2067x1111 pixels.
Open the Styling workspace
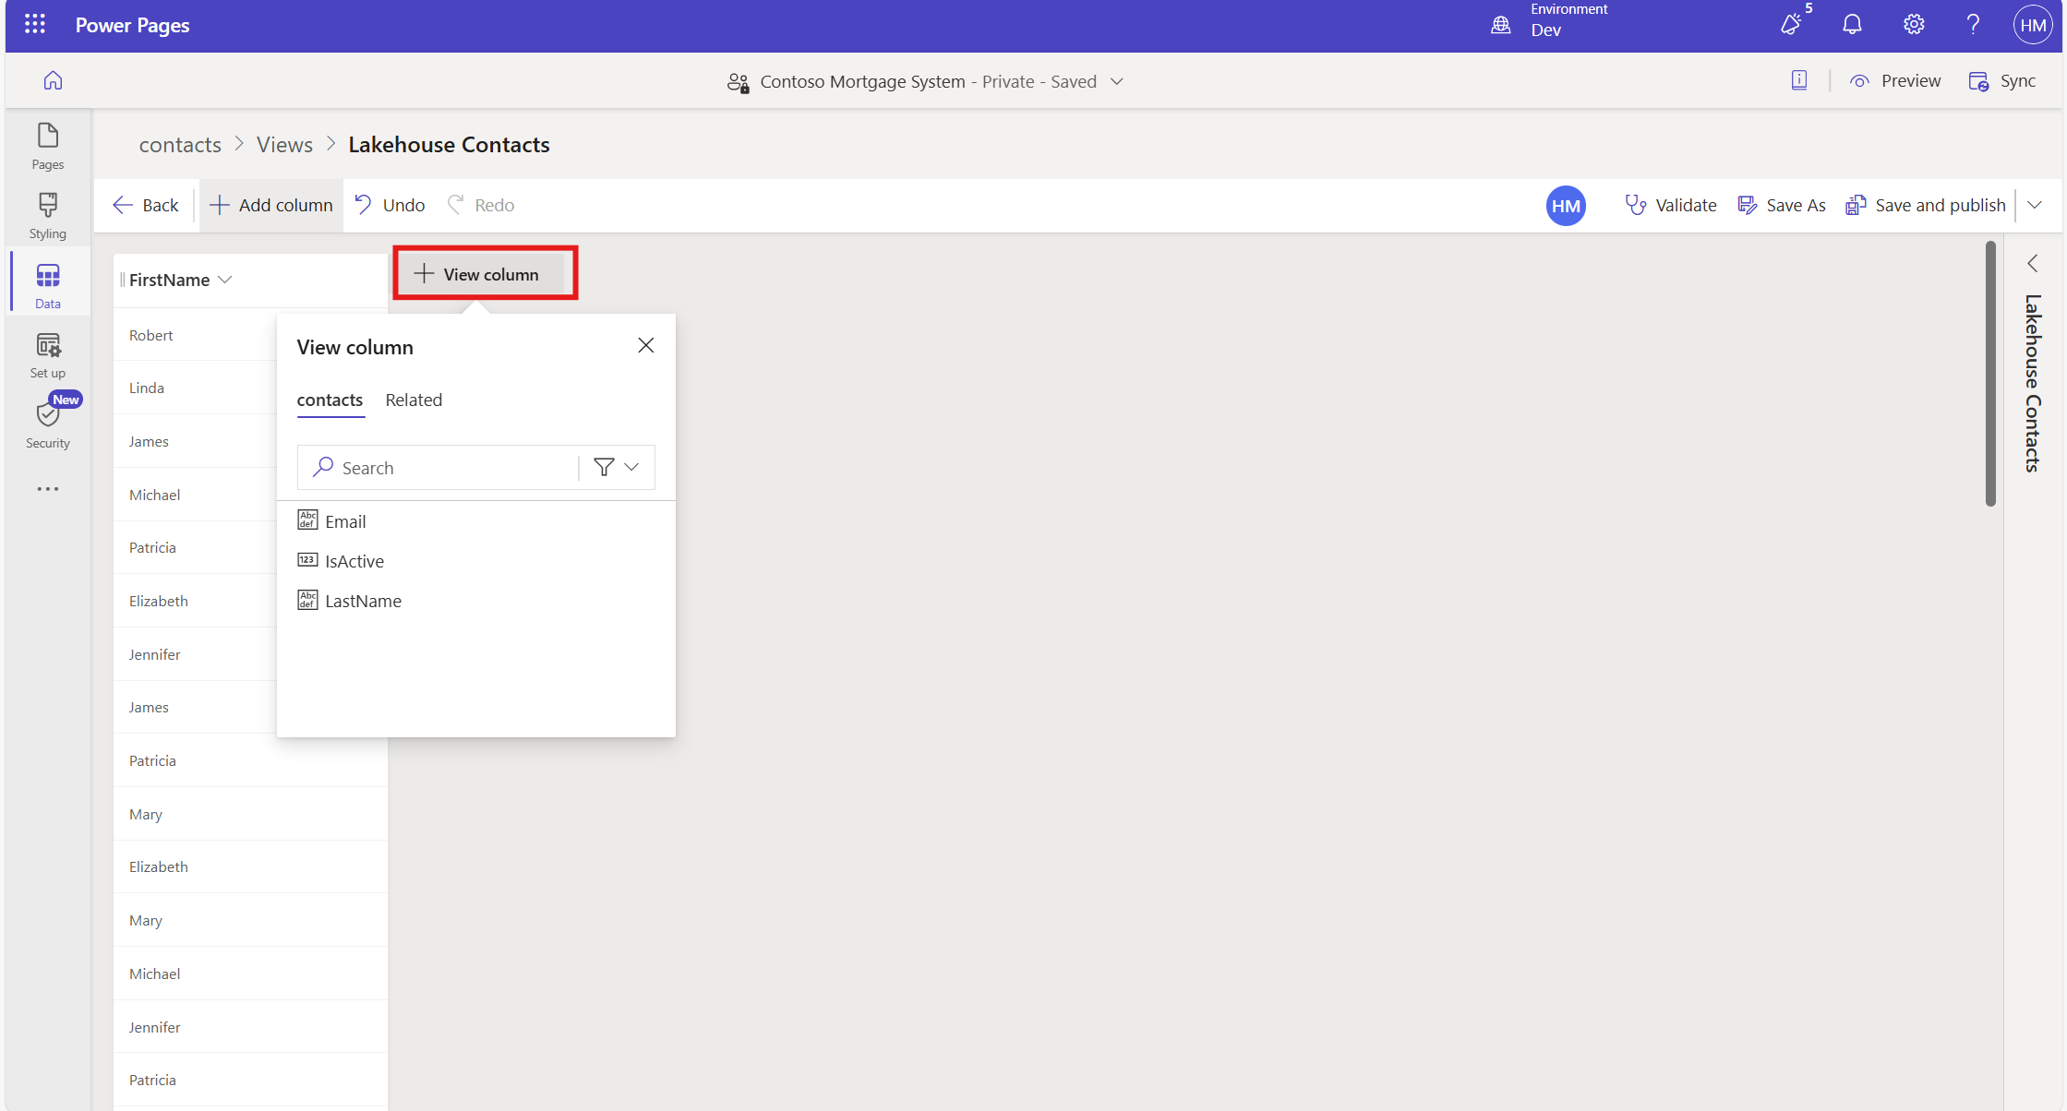[x=48, y=215]
